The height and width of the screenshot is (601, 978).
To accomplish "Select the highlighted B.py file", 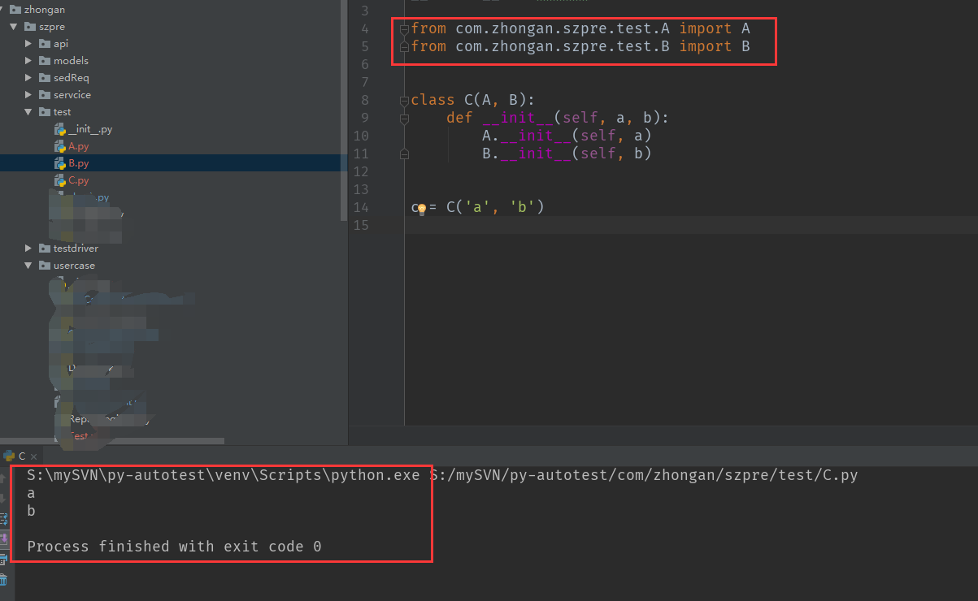I will (x=78, y=163).
